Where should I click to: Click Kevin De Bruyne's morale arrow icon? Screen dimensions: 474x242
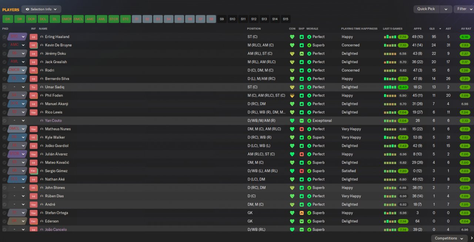[x=309, y=45]
